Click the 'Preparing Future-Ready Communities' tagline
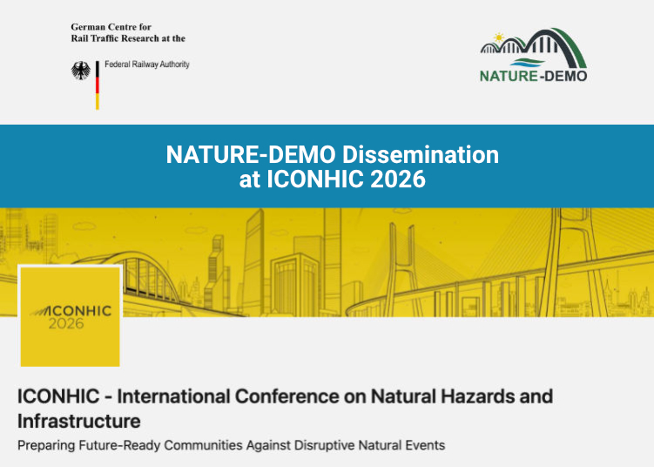This screenshot has height=467, width=654. coord(231,445)
